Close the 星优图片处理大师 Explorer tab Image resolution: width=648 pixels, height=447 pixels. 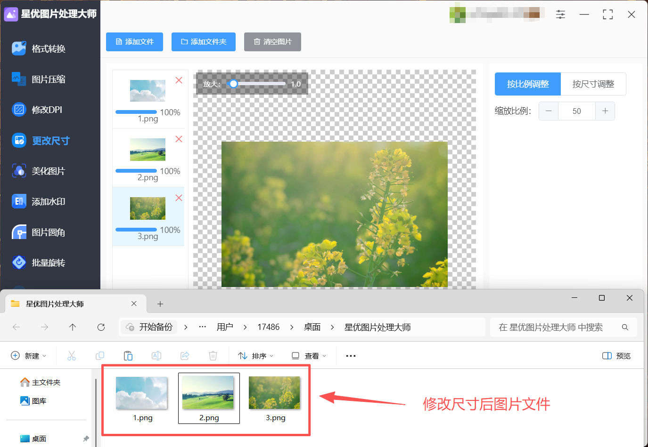pos(134,303)
